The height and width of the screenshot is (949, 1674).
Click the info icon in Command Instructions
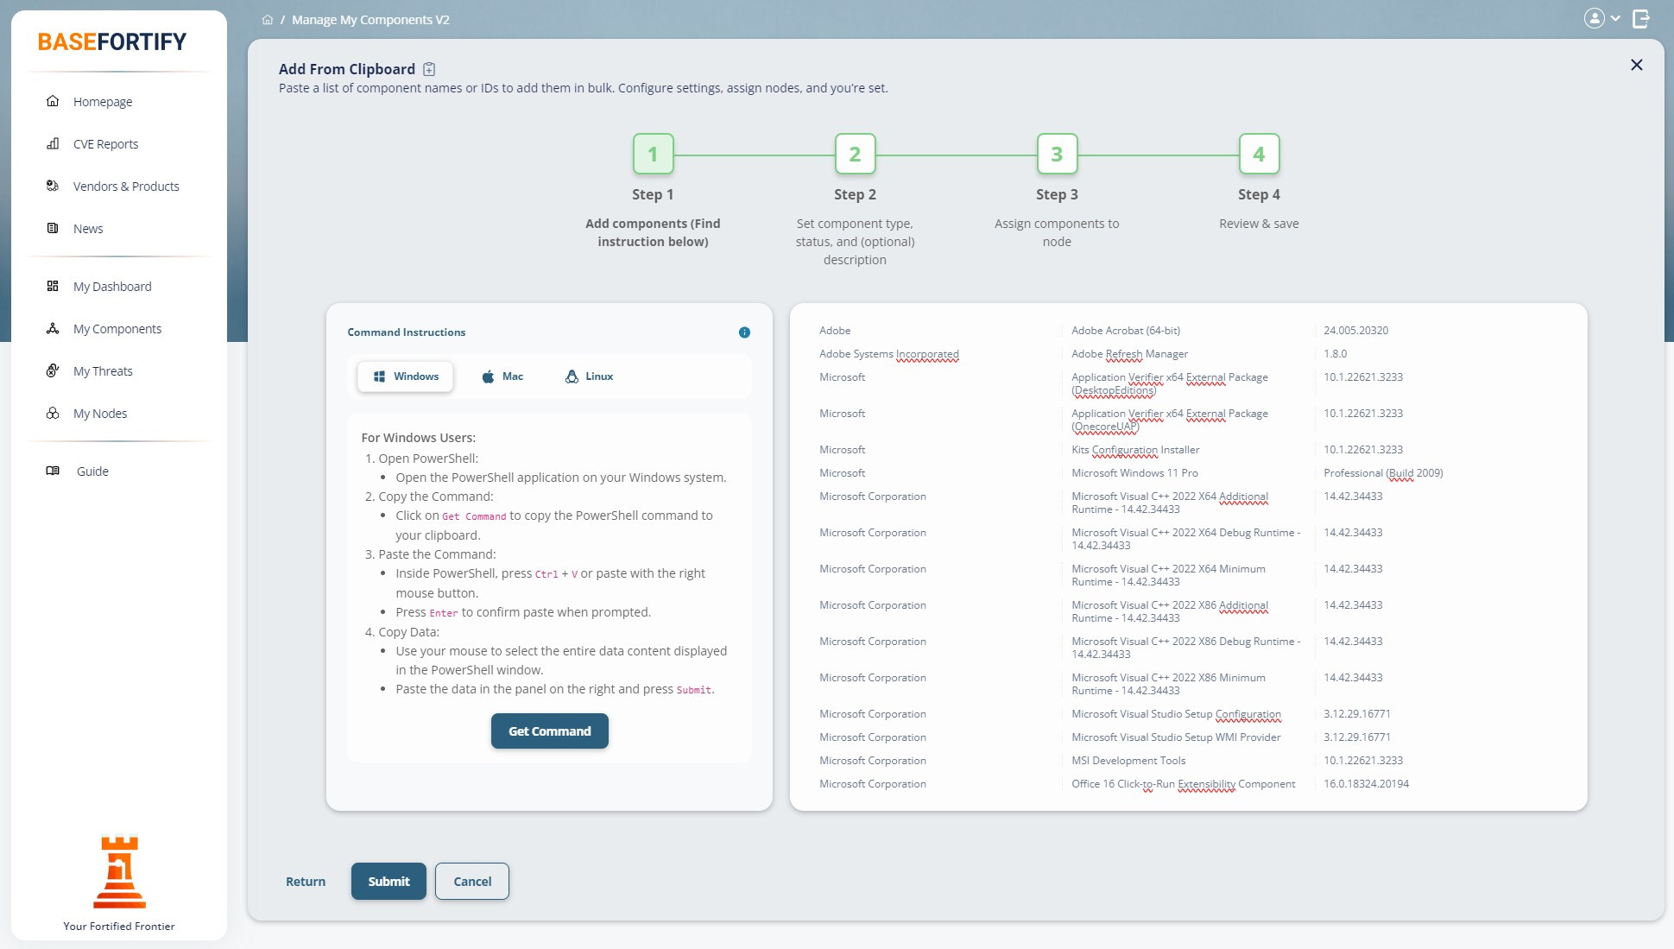click(x=744, y=332)
